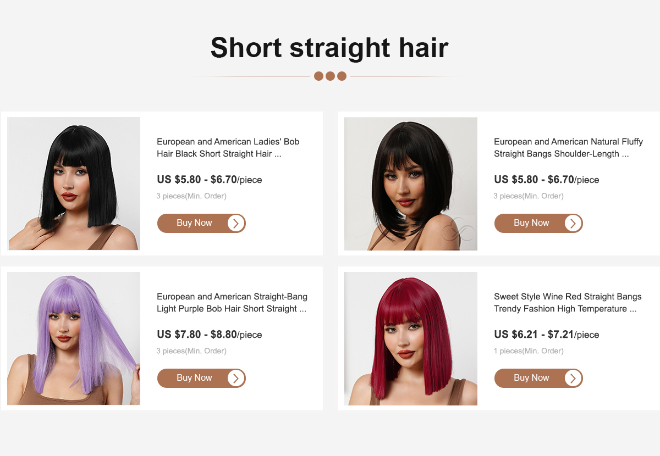Buy the black bob short straight wig
The width and height of the screenshot is (660, 456).
(x=201, y=223)
